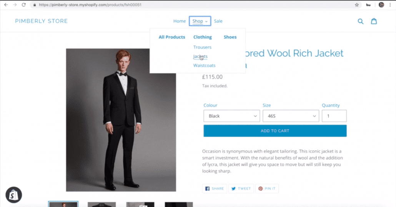Expand the Size dropdown showing 46S
The width and height of the screenshot is (396, 207).
291,116
